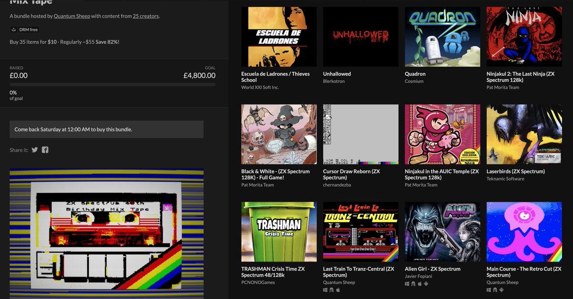The image size is (573, 299).
Task: Click the 'Come back Saturday' purchase notice
Action: 106,129
